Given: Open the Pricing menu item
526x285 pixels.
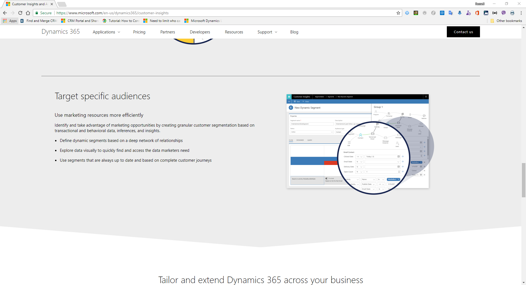Looking at the screenshot, I should pyautogui.click(x=139, y=32).
